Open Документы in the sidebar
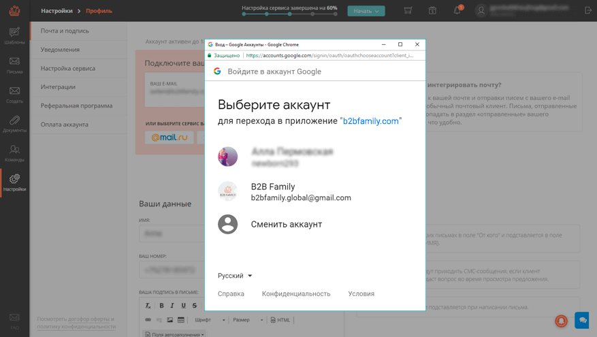 click(14, 124)
